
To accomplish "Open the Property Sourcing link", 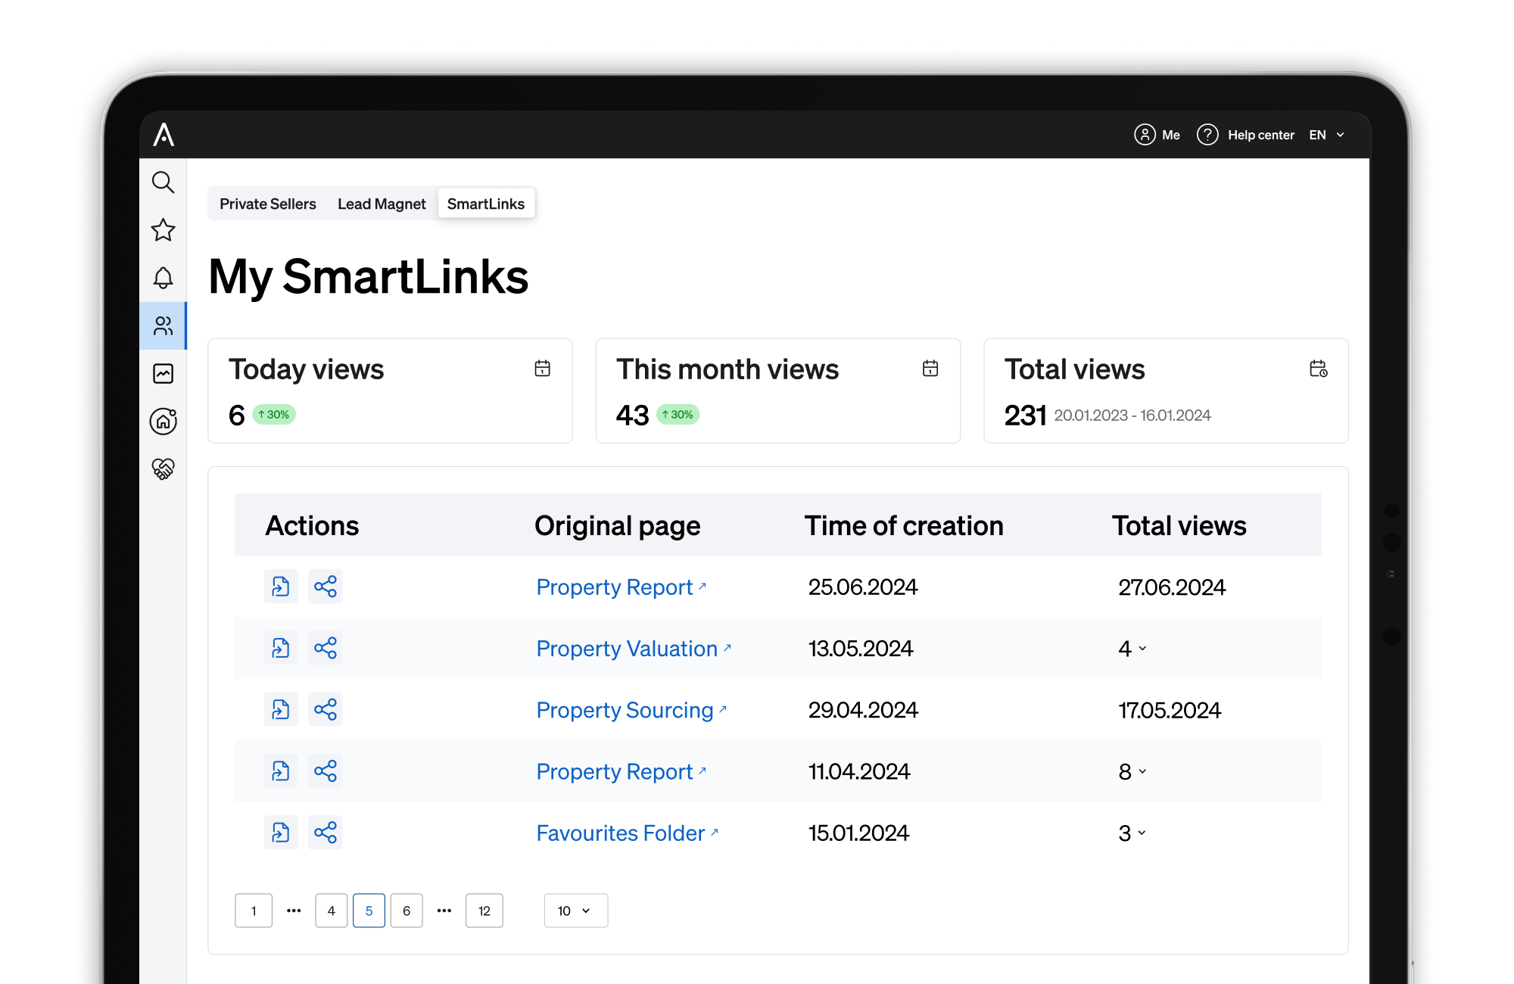I will [625, 710].
